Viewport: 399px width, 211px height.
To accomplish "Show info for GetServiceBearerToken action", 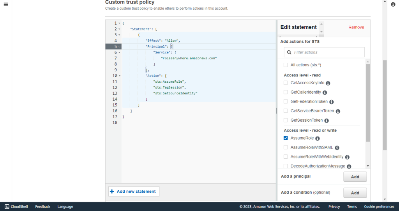I will 338,111.
